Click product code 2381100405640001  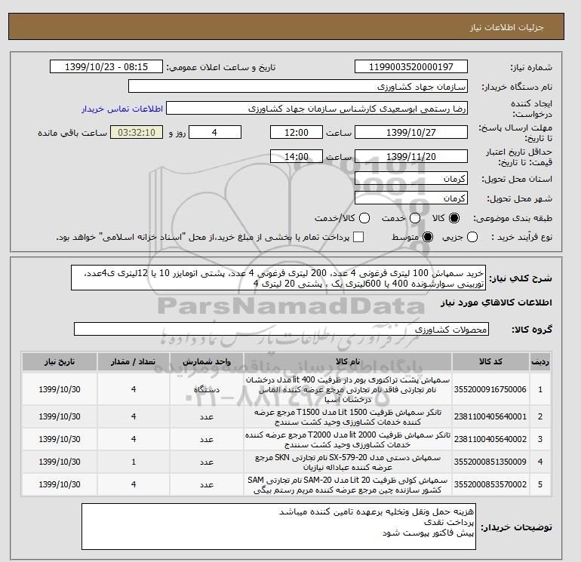coord(490,416)
